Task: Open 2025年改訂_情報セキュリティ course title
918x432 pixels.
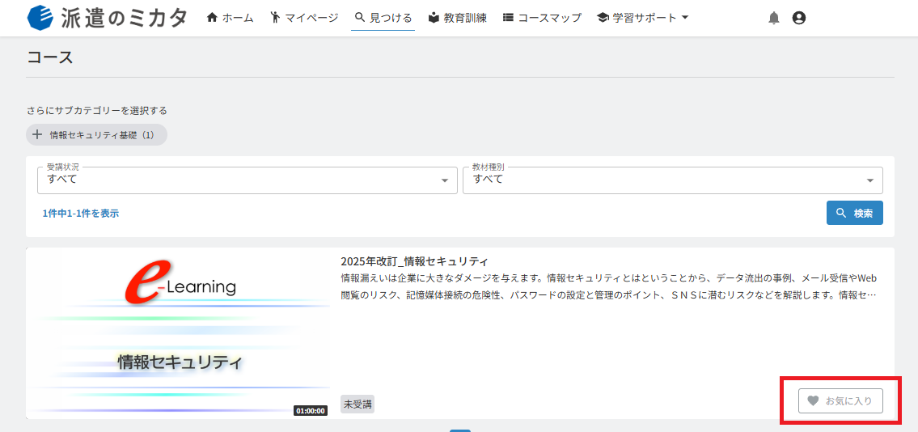Action: (x=414, y=260)
